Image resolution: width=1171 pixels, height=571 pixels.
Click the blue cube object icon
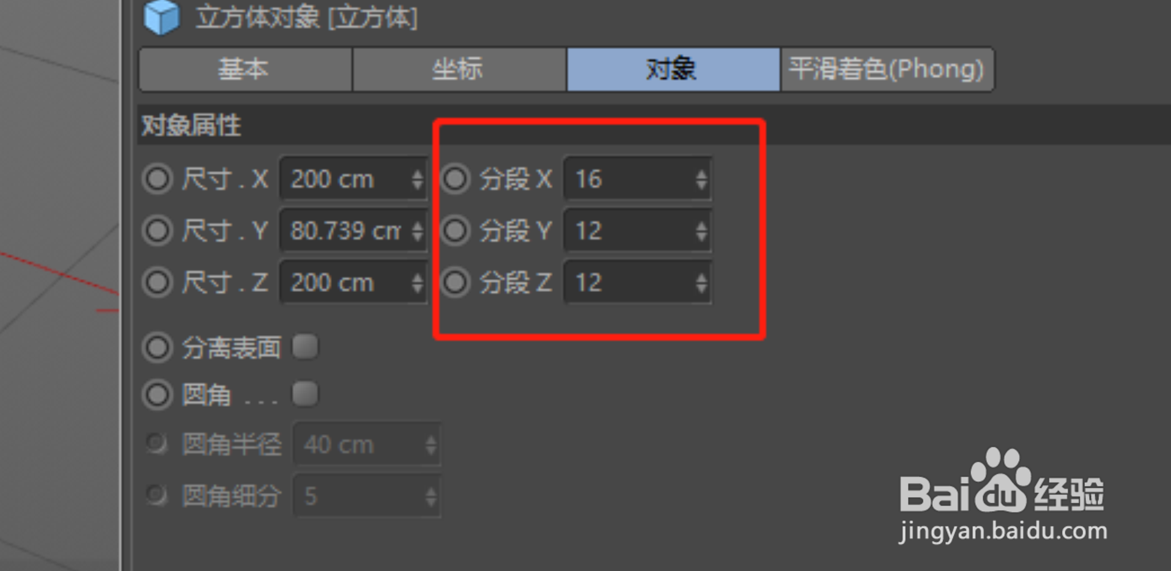pos(161,16)
